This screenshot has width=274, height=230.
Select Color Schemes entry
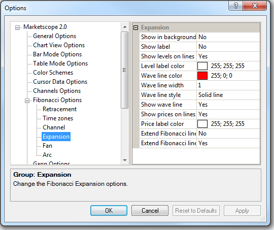coord(53,73)
